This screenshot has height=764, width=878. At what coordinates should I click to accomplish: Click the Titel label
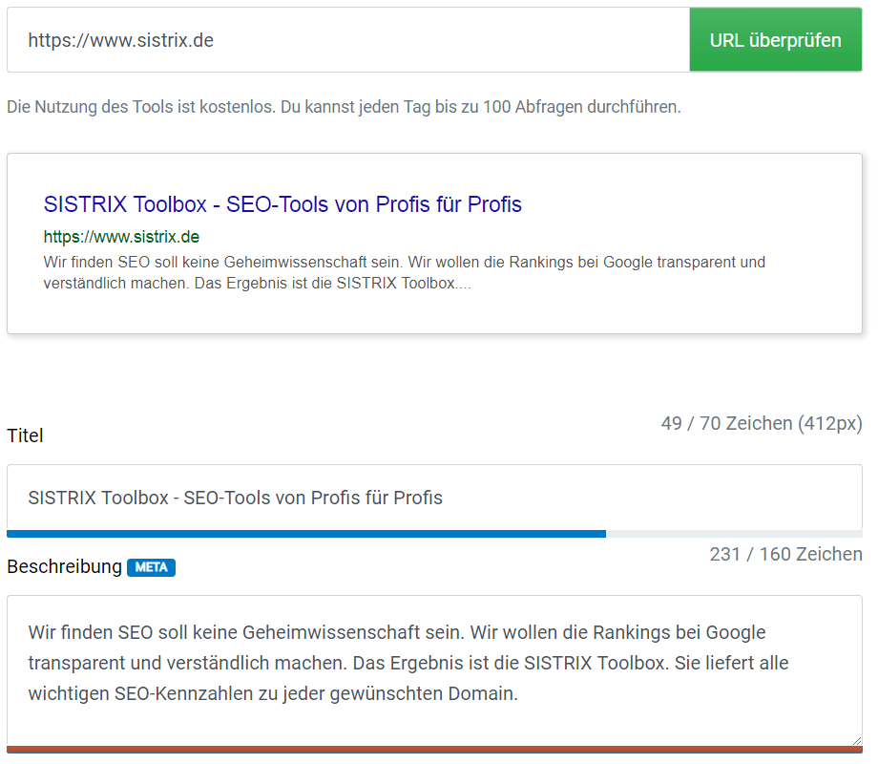[x=25, y=435]
